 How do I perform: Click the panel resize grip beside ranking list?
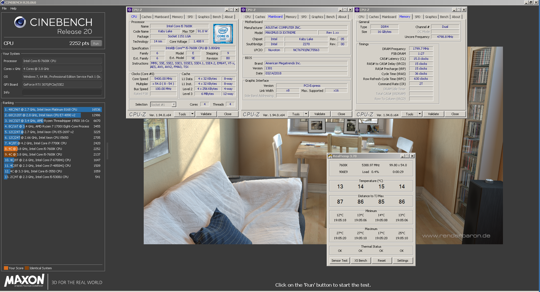click(107, 151)
